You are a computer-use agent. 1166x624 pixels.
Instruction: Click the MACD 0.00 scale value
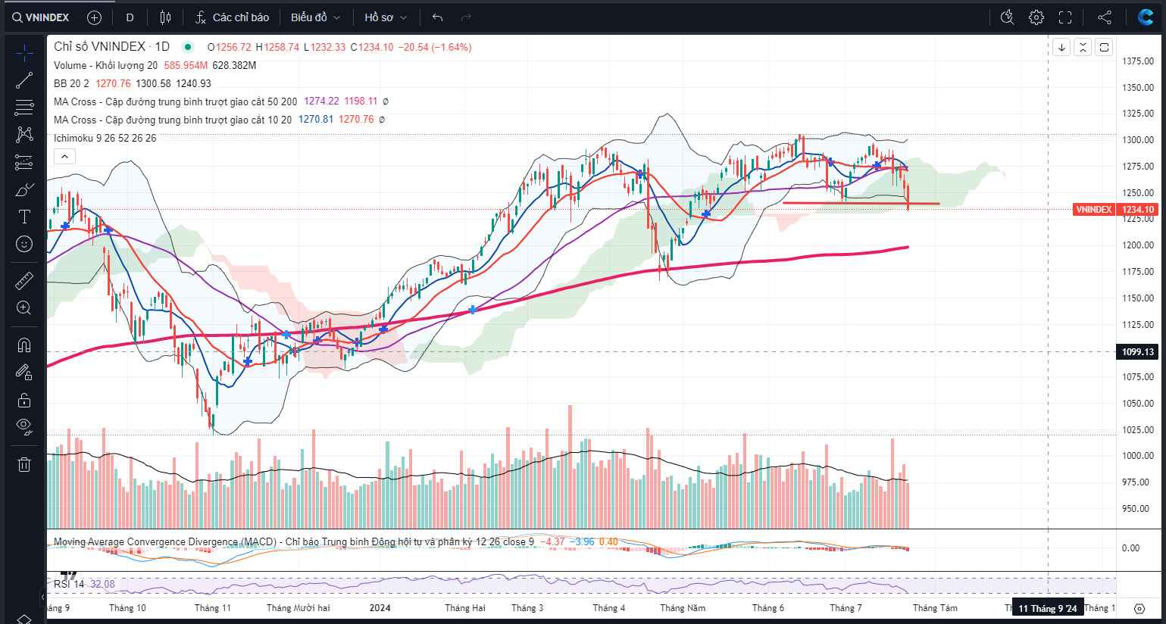1130,548
